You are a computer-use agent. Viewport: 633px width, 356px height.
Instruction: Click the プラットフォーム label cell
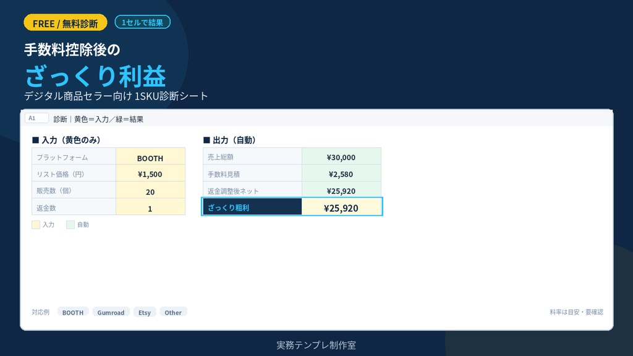click(x=74, y=156)
